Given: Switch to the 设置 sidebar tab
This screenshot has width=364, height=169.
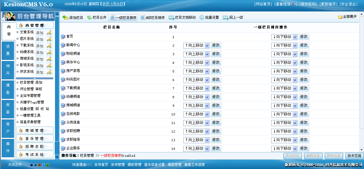Looking at the screenshot, I should pyautogui.click(x=8, y=50).
